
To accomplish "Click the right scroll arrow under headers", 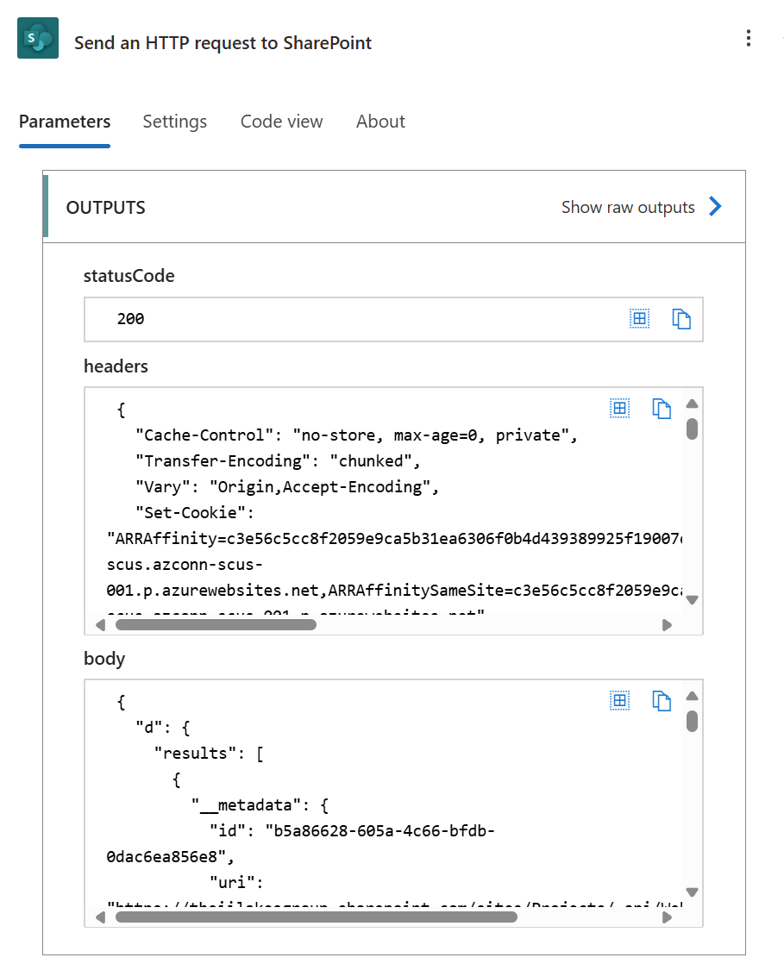I will point(667,624).
